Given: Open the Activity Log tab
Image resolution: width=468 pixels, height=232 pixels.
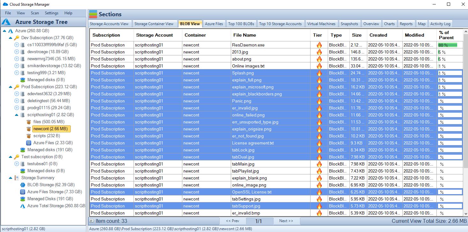Looking at the screenshot, I should (440, 24).
